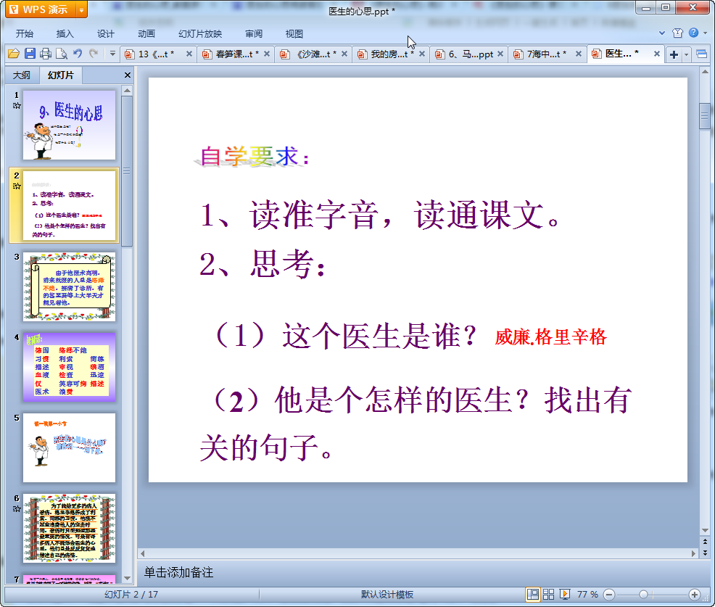Open the 幻灯片放映 ribbon tab
This screenshot has height=607, width=715.
tap(200, 34)
